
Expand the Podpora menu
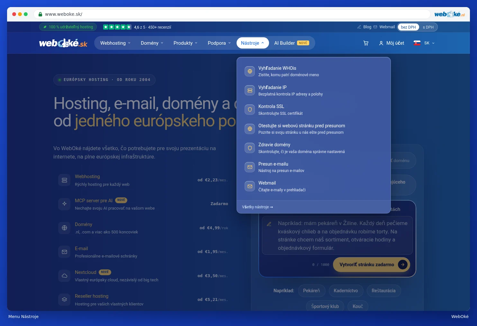point(219,43)
